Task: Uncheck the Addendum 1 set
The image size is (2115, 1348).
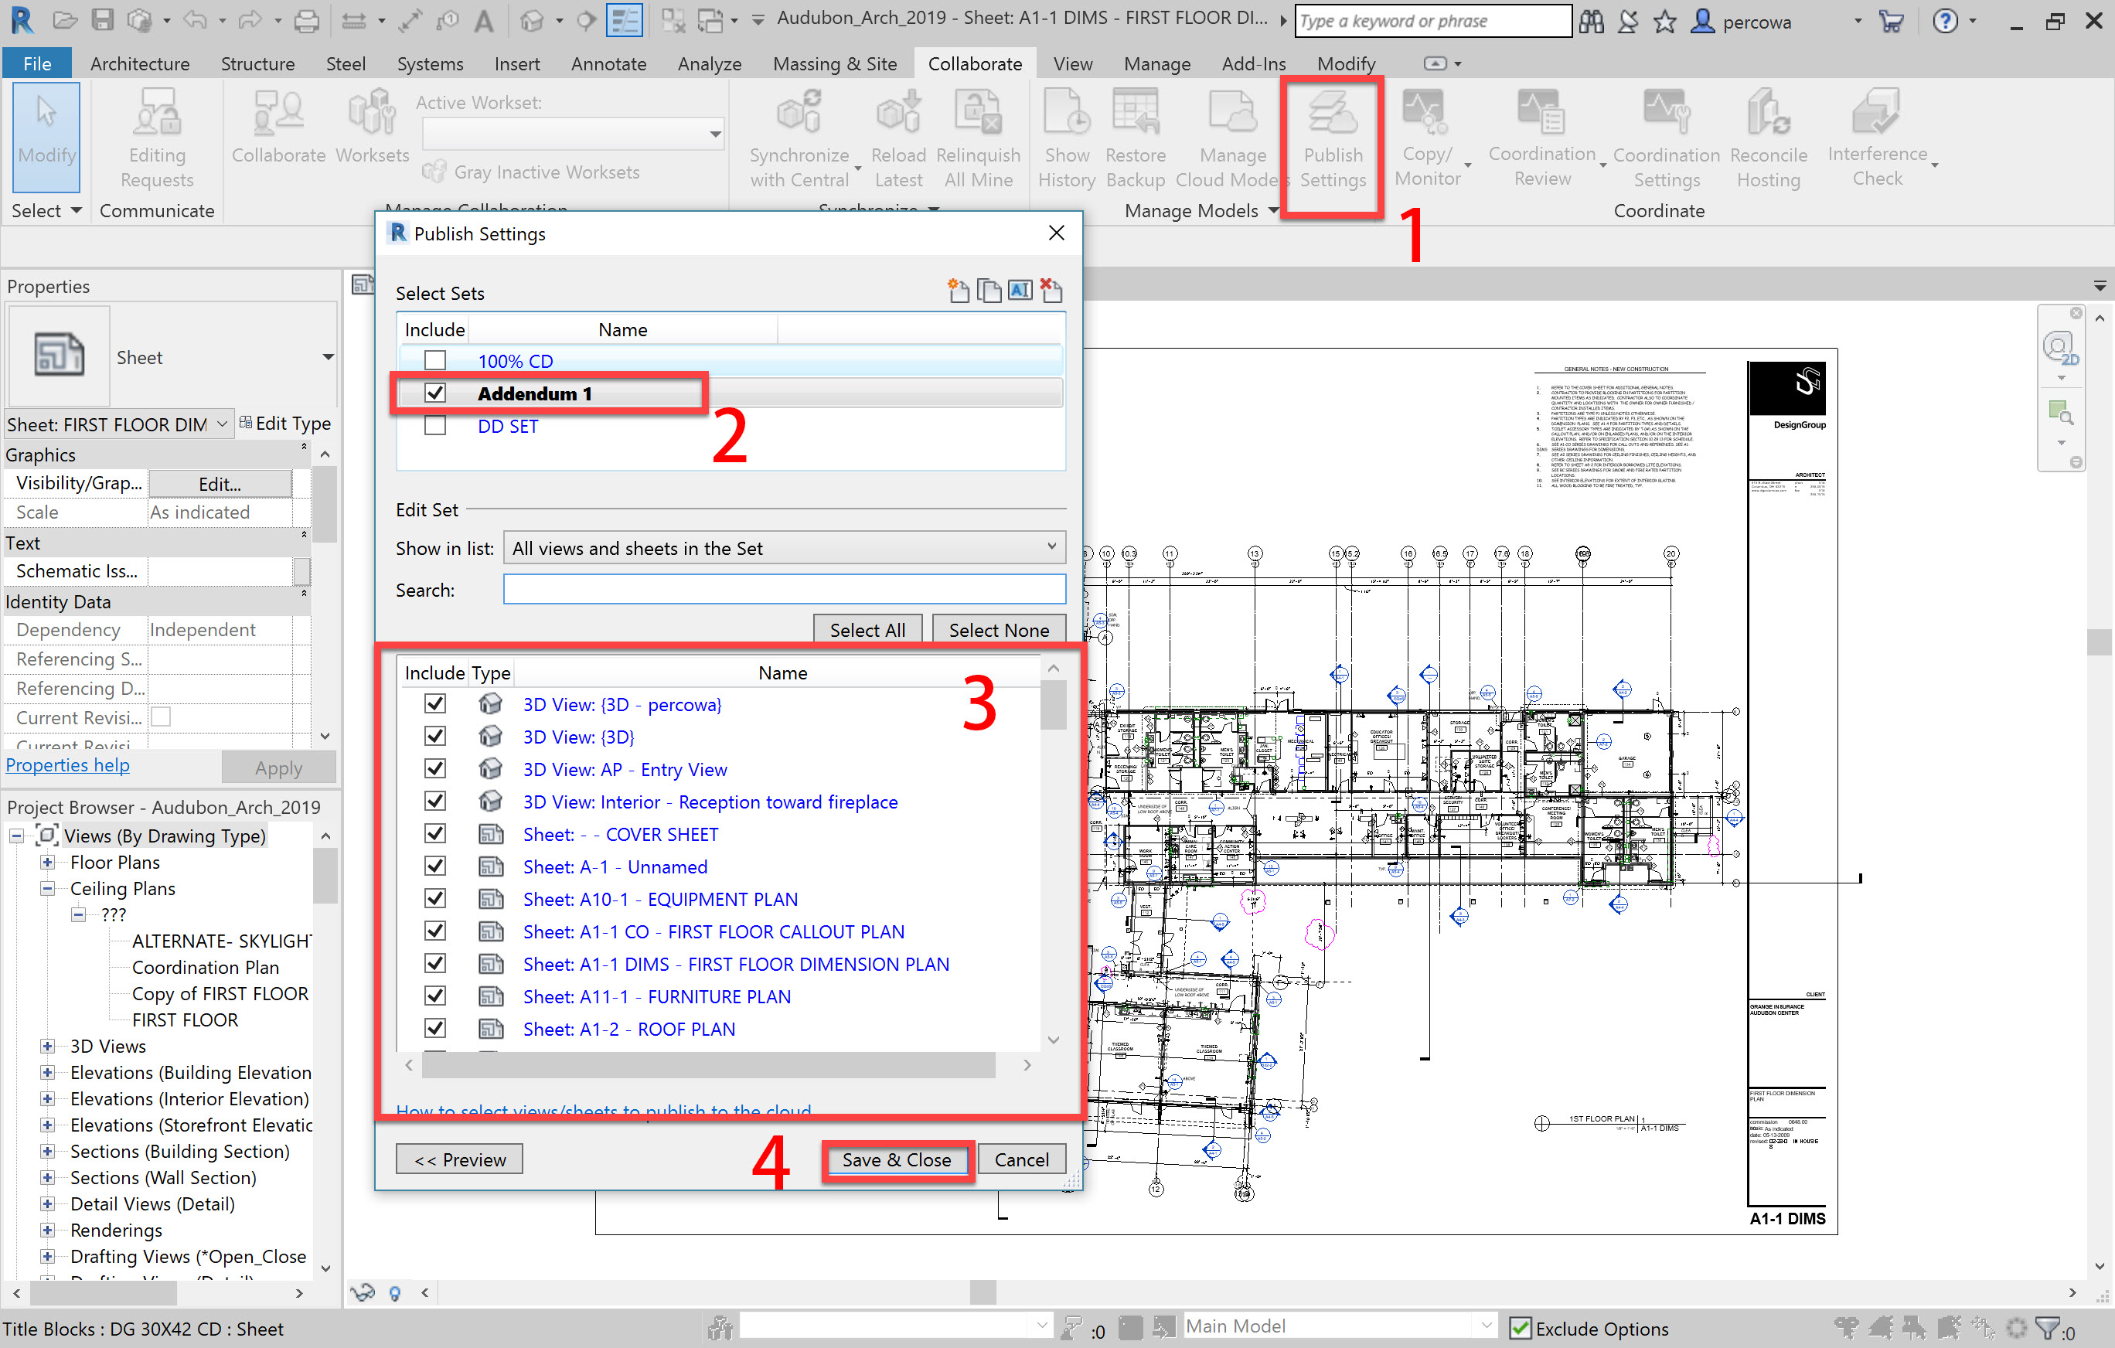Action: 434,393
